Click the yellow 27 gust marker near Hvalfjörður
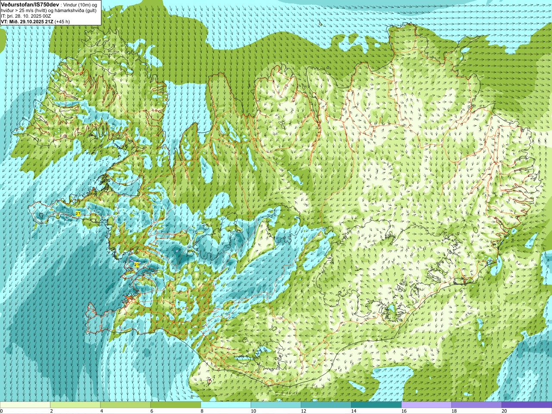 click(137, 264)
